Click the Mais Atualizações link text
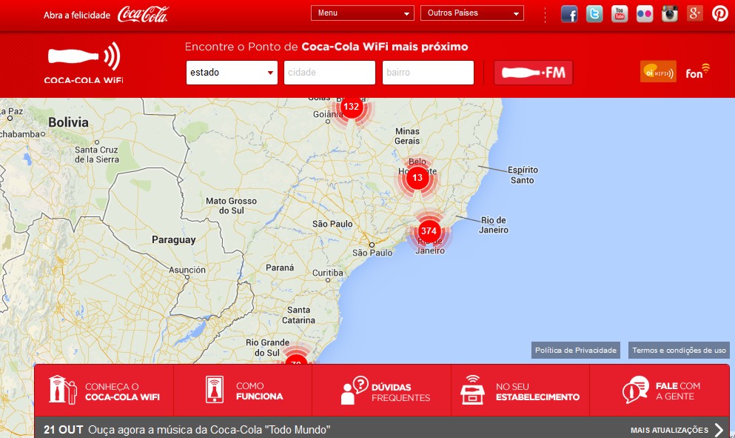 click(x=669, y=430)
